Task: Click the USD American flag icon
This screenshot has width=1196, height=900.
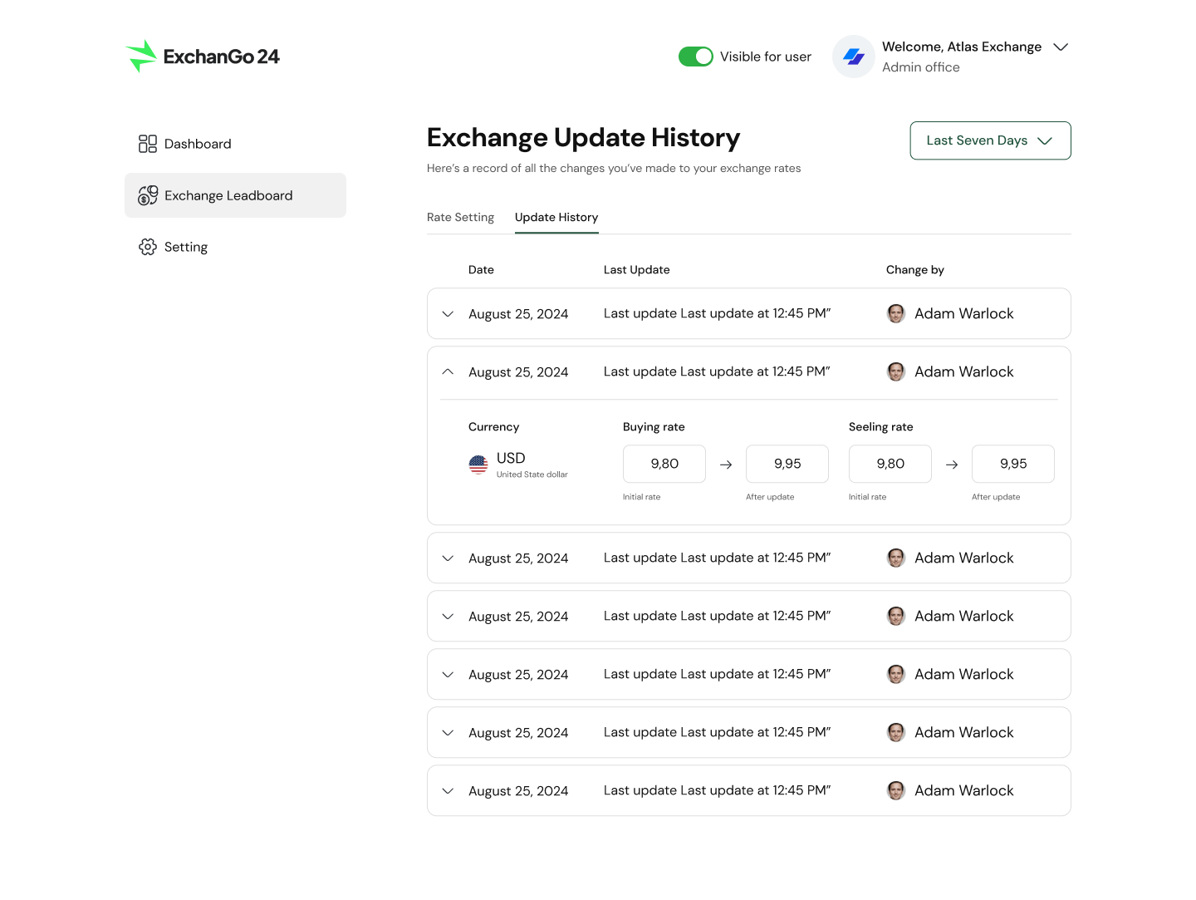Action: [x=478, y=465]
